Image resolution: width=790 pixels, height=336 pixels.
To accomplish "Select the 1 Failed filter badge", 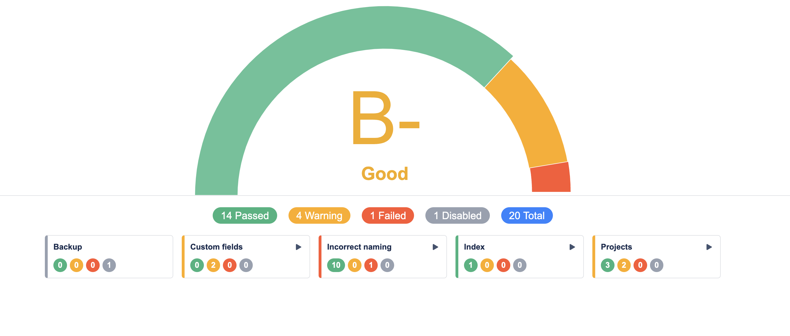I will click(388, 215).
